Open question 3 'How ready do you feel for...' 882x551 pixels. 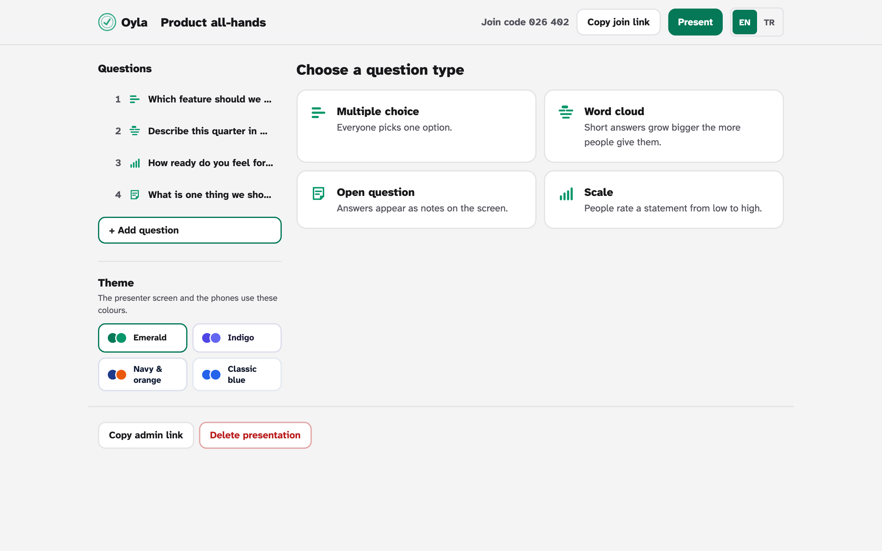point(190,163)
